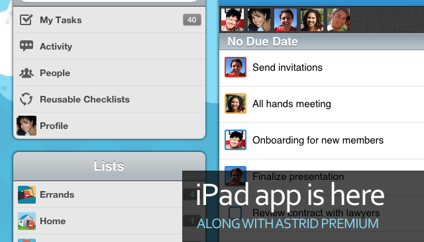This screenshot has height=242, width=424.
Task: Click the Errands list icon
Action: pos(26,194)
